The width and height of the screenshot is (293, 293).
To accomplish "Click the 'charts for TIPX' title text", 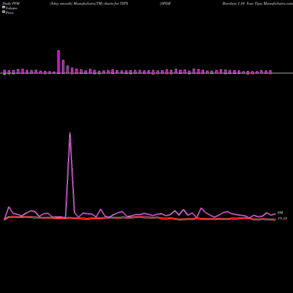I will point(116,4).
